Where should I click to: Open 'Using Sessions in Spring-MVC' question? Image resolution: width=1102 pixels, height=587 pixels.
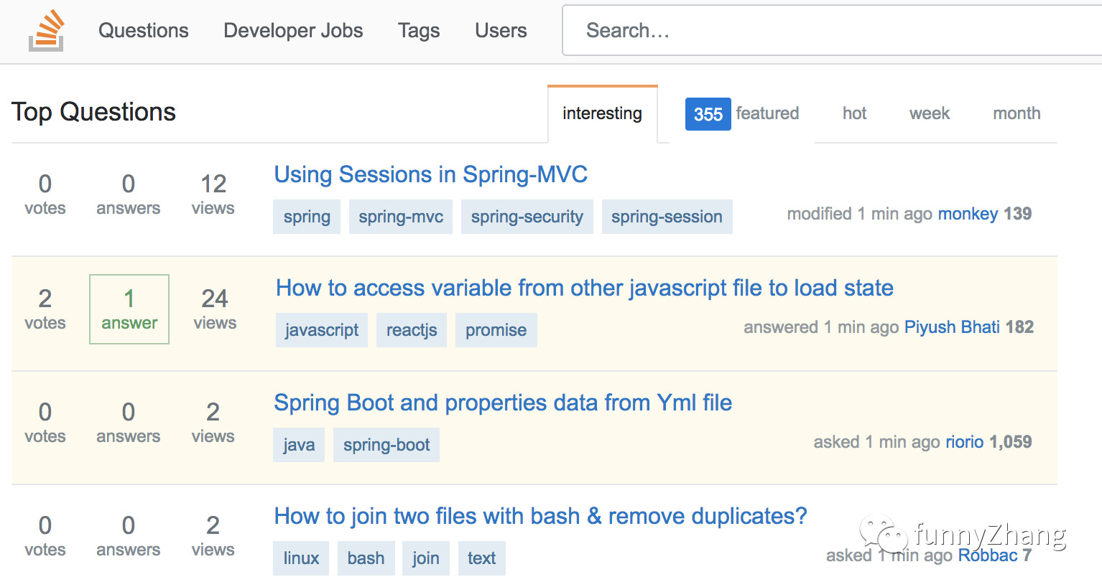[431, 174]
